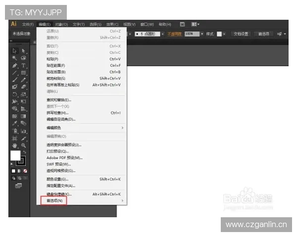Open the opacity 100% dropdown arrow

click(x=202, y=34)
